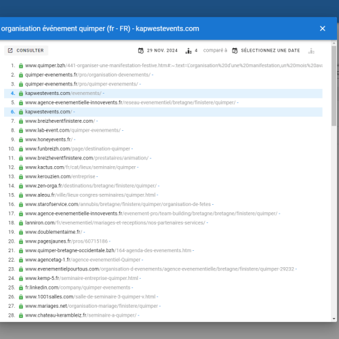This screenshot has width=339, height=339.
Task: Open innovevents team-building quimper link
Action: (151, 214)
